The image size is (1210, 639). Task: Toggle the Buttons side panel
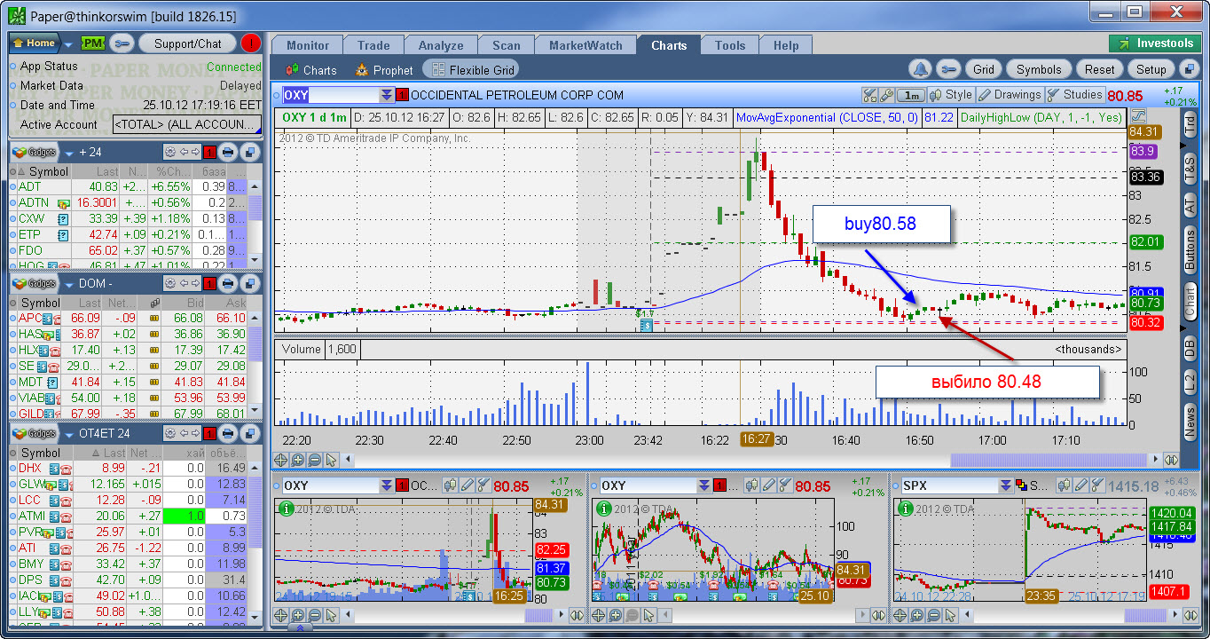[x=1190, y=249]
